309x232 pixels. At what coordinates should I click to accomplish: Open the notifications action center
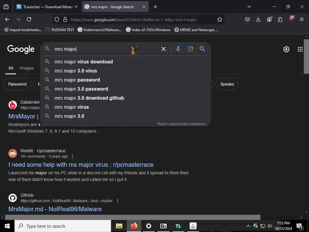[299, 226]
